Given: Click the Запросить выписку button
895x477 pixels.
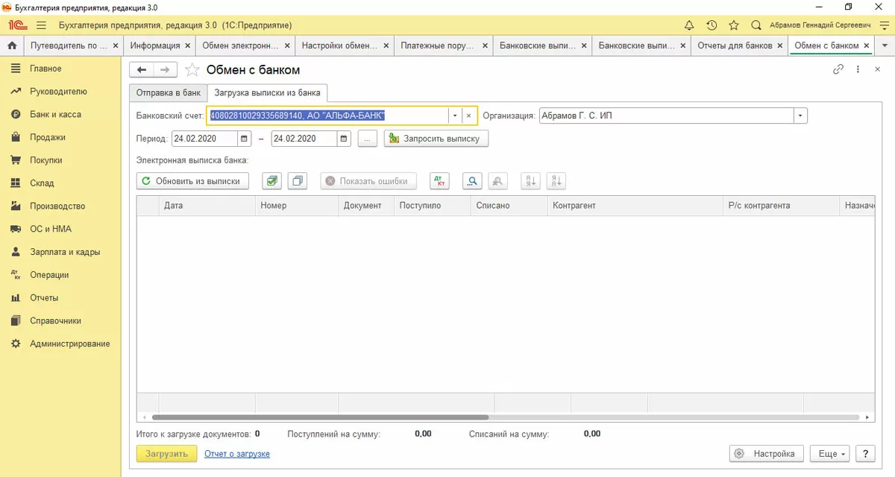Looking at the screenshot, I should click(x=436, y=139).
